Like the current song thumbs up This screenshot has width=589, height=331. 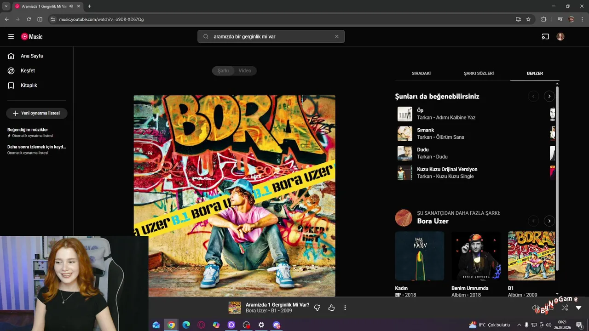coord(331,308)
